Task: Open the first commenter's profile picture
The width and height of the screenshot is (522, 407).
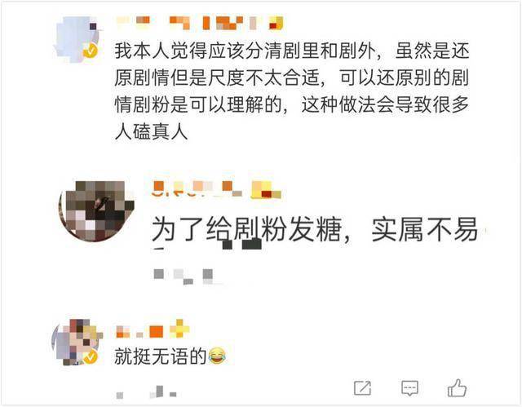Action: [78, 39]
